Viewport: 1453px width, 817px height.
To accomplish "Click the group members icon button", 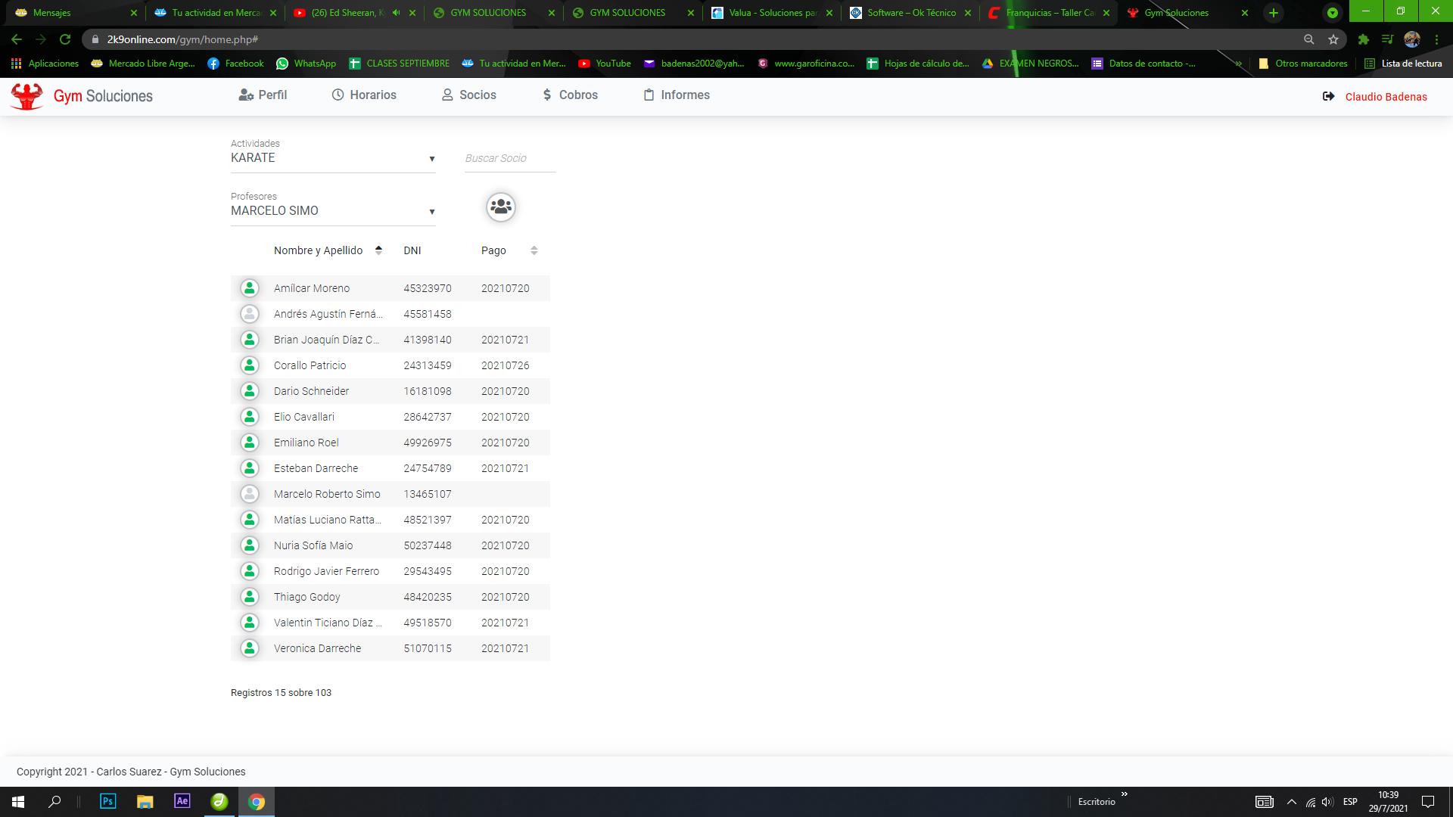I will 500,207.
